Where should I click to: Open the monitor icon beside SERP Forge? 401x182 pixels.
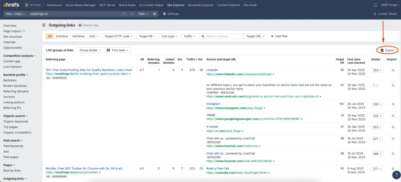[x=376, y=5]
